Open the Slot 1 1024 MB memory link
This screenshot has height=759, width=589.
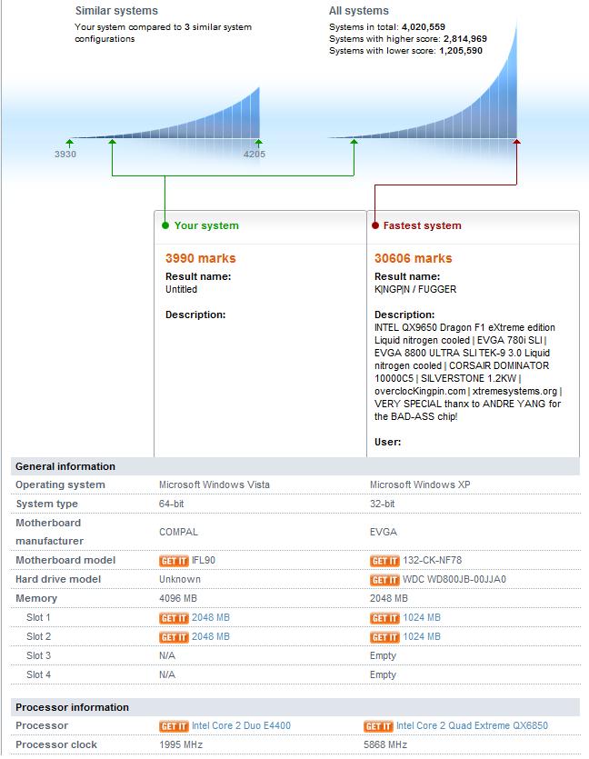coord(422,618)
